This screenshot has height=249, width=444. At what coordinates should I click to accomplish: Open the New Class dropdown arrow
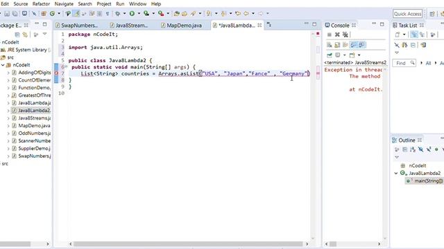pos(59,13)
